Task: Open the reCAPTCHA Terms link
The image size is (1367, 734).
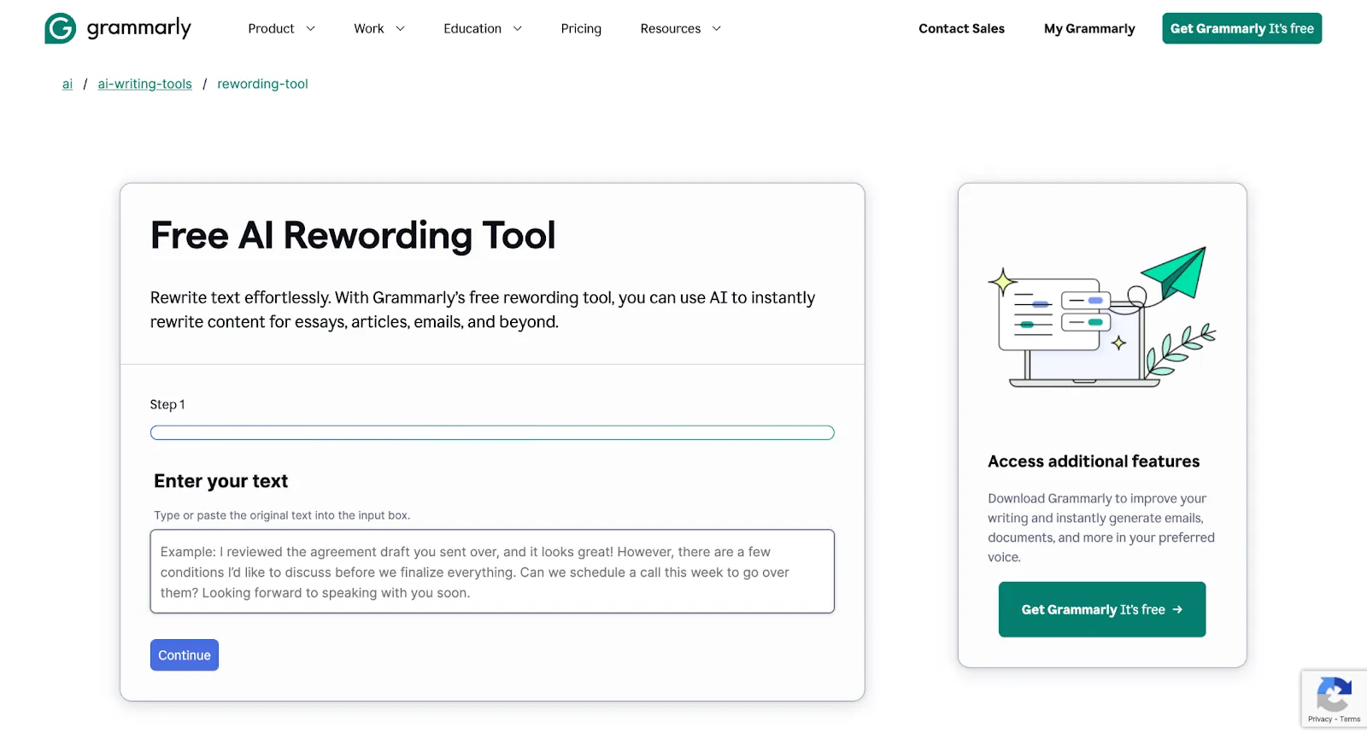Action: pyautogui.click(x=1351, y=719)
